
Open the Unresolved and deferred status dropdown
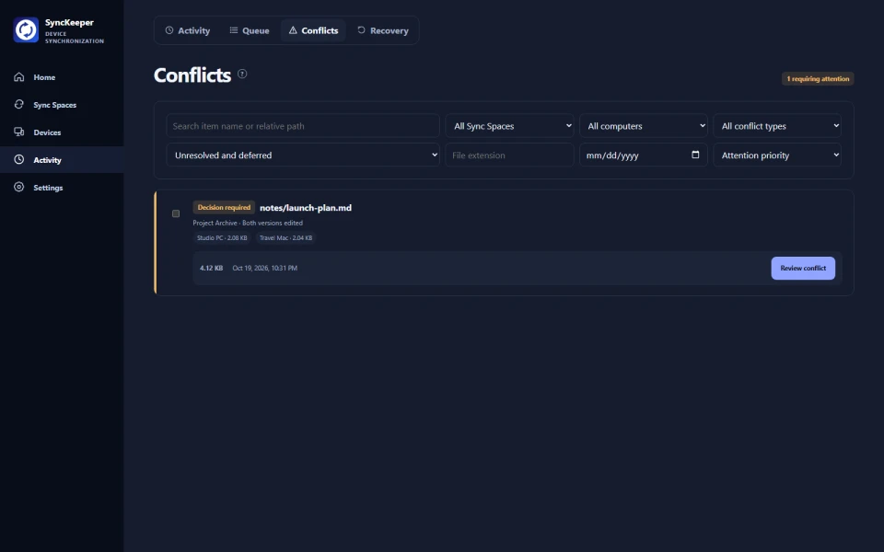303,155
